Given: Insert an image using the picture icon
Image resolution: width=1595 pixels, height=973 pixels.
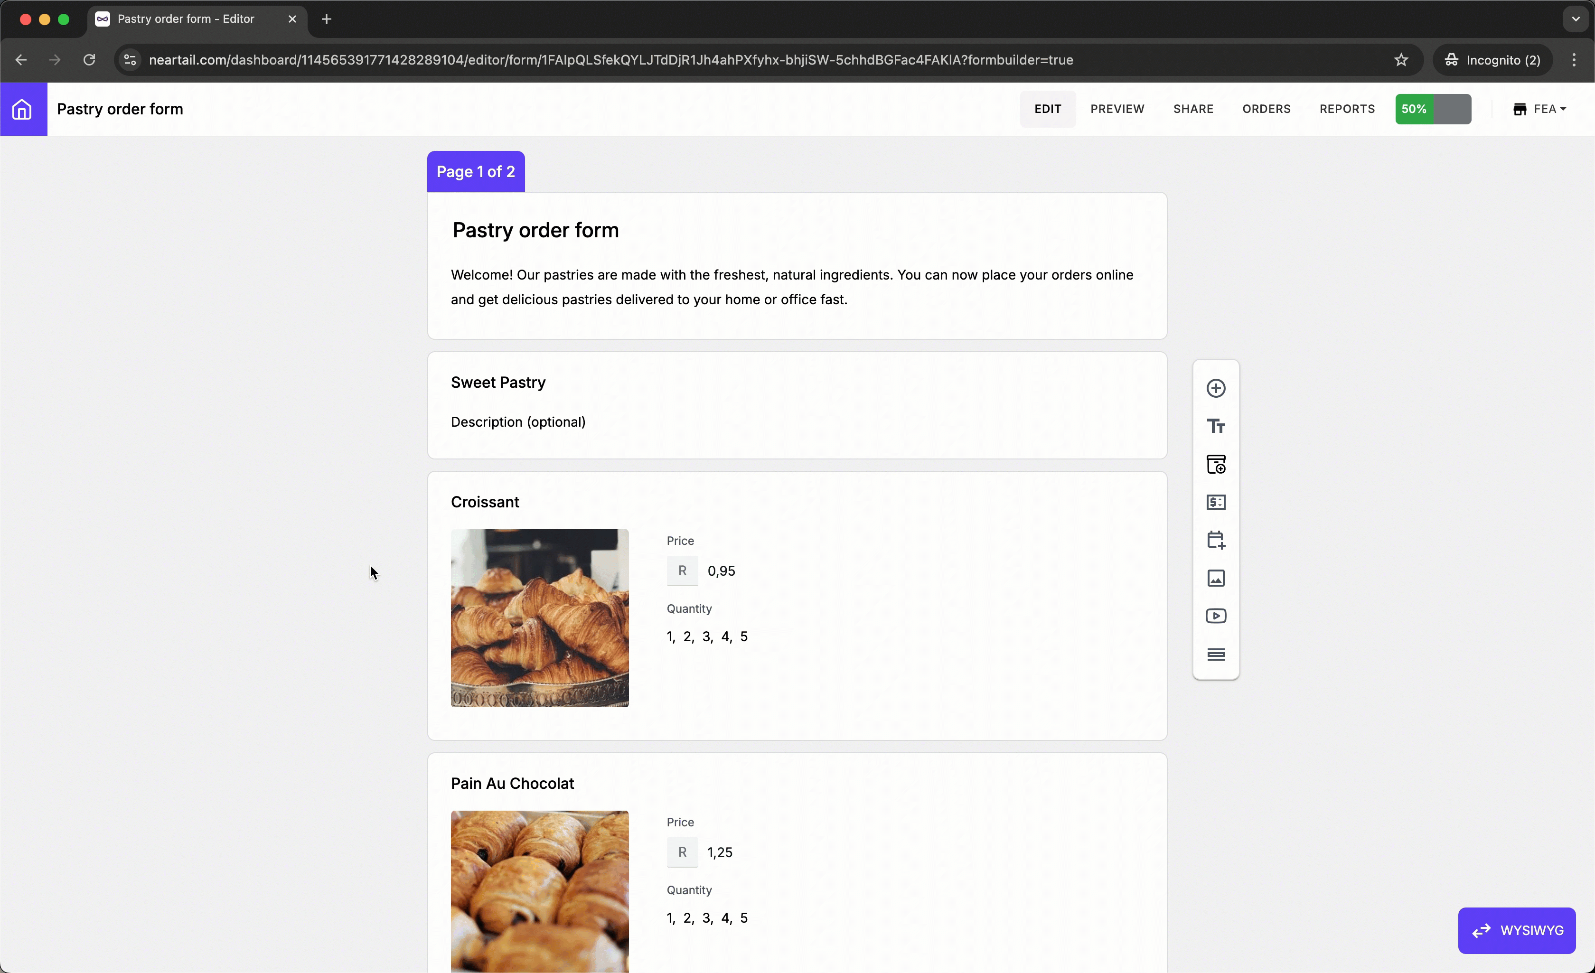Looking at the screenshot, I should [x=1216, y=578].
